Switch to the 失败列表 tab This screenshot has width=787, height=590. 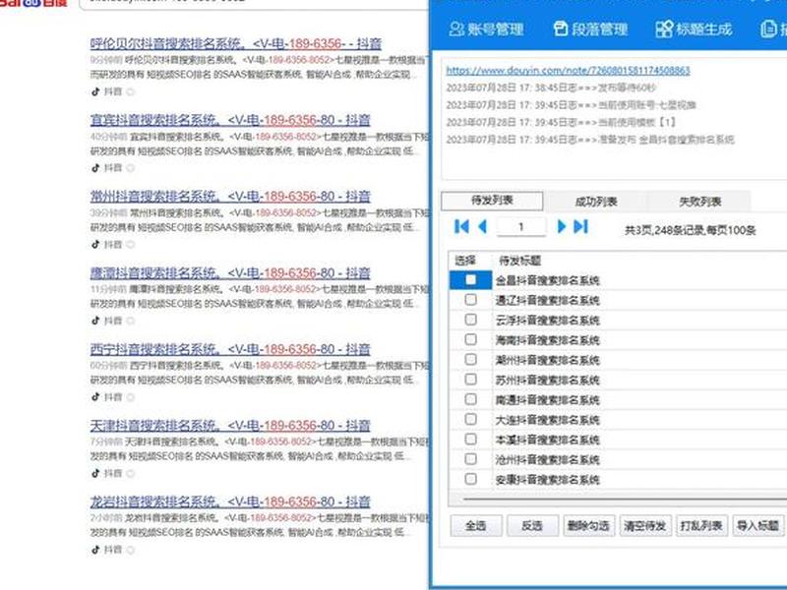point(699,202)
